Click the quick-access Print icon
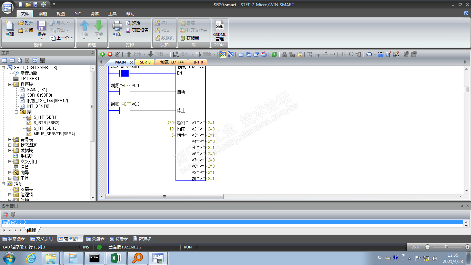471x265 pixels. (43, 4)
